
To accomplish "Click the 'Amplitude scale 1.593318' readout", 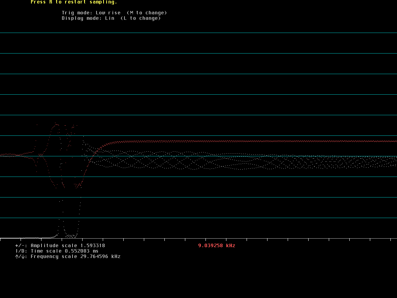I will point(68,246).
